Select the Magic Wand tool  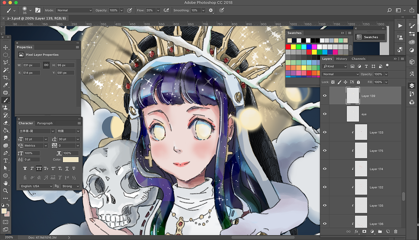pyautogui.click(x=6, y=70)
